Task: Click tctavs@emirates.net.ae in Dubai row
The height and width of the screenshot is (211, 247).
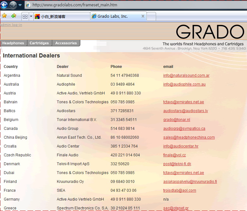Action: click(x=184, y=173)
